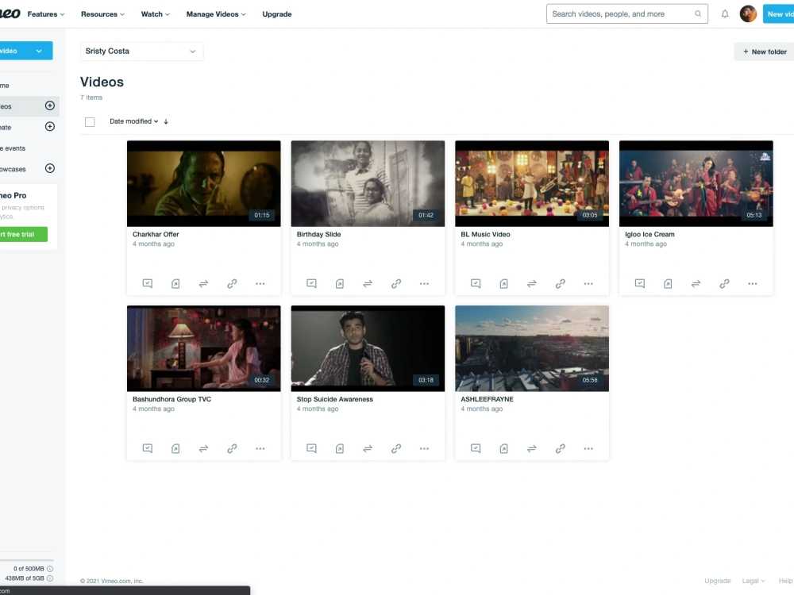Copy link icon for Charkhar Offer
This screenshot has height=595, width=794.
[232, 284]
